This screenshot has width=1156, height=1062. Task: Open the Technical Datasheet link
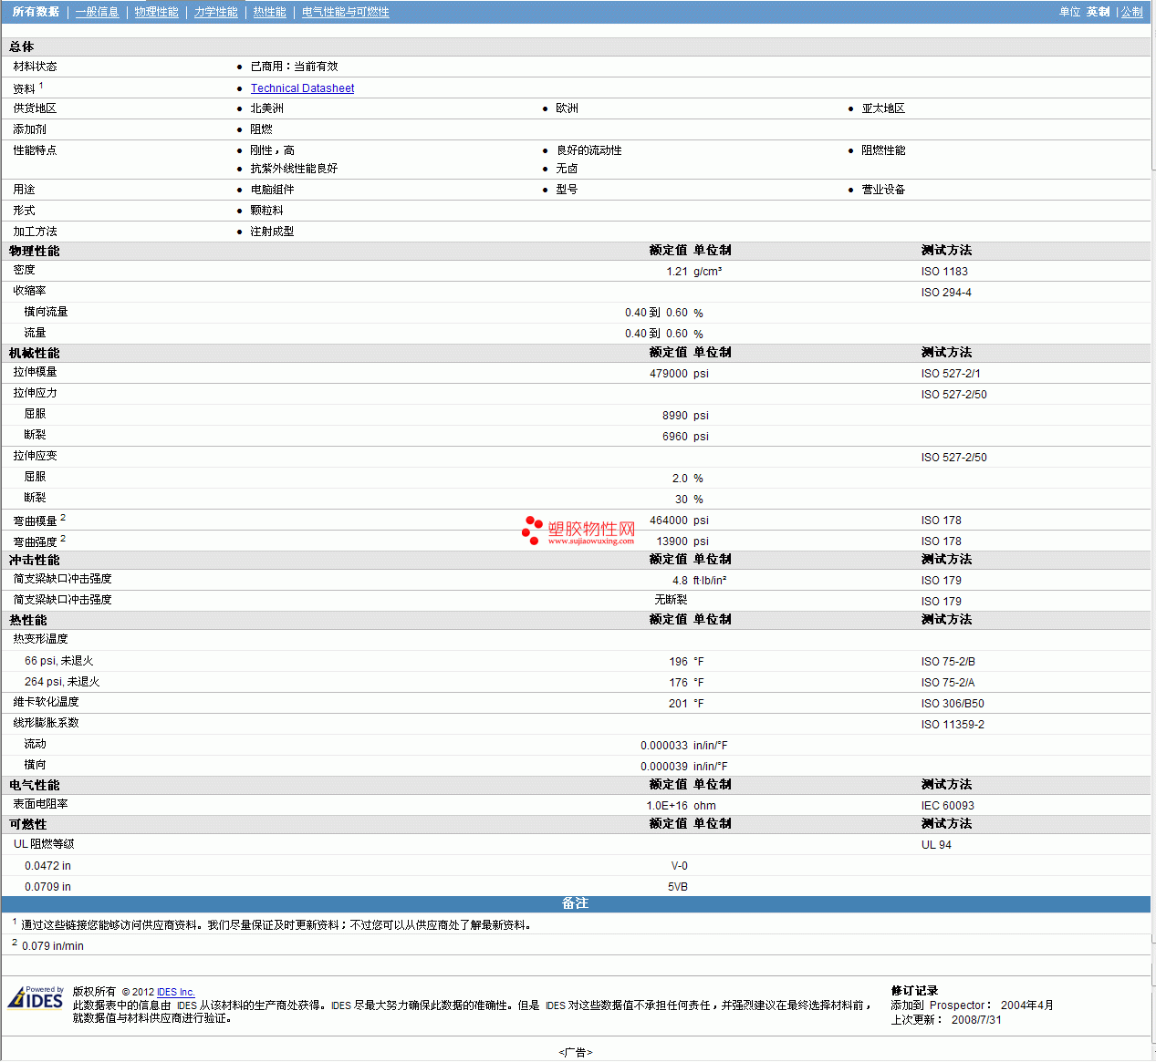[302, 88]
